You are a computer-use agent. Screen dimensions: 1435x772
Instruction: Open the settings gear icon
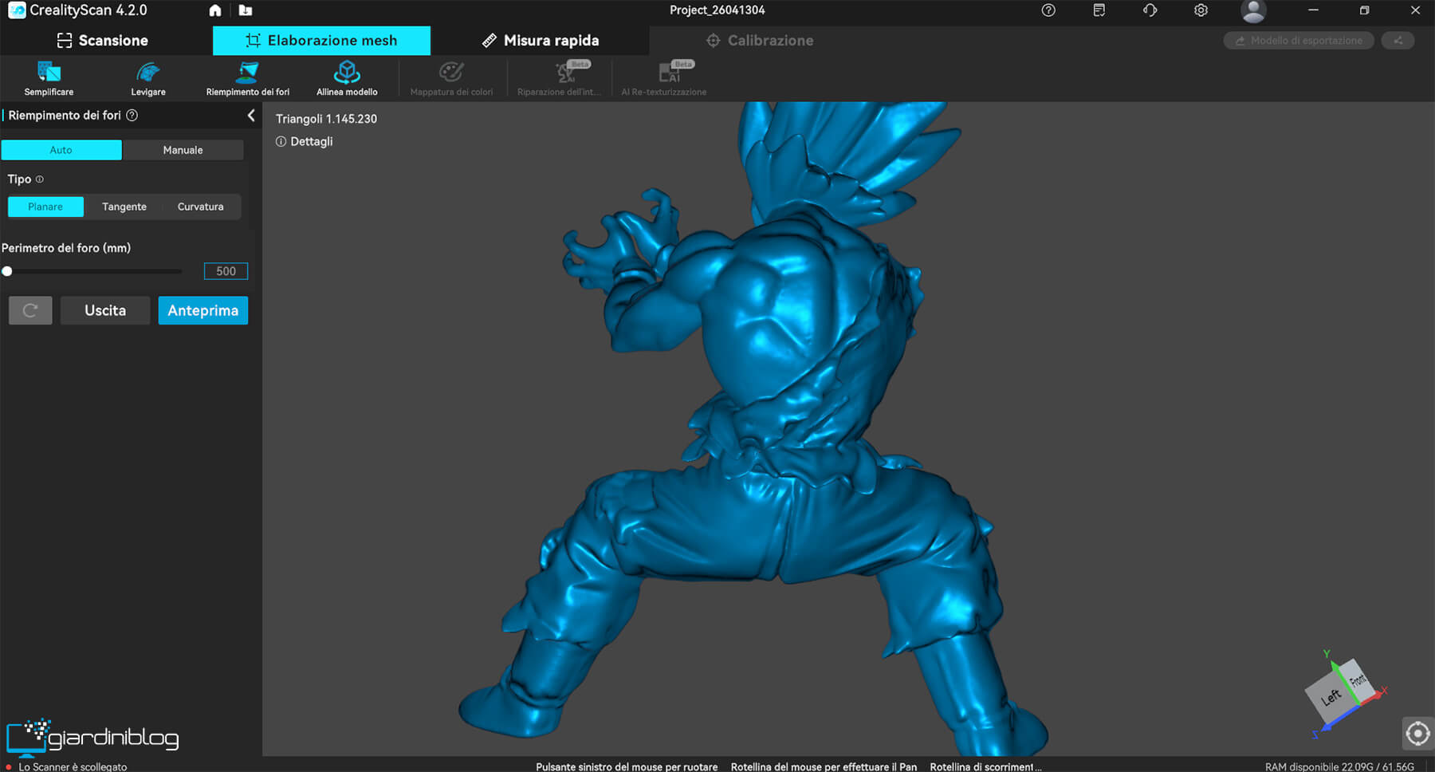pos(1201,10)
